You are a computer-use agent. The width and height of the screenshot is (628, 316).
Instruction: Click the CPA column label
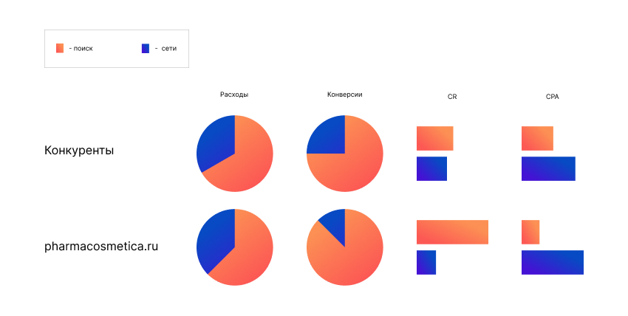pos(552,97)
